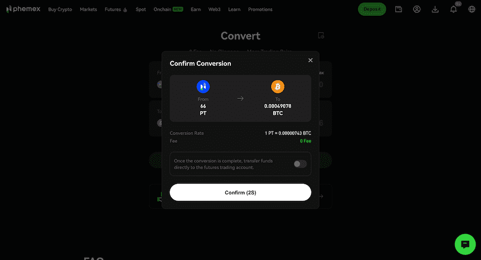Open the user account profile icon
Screen dimensions: 481x260
417,9
